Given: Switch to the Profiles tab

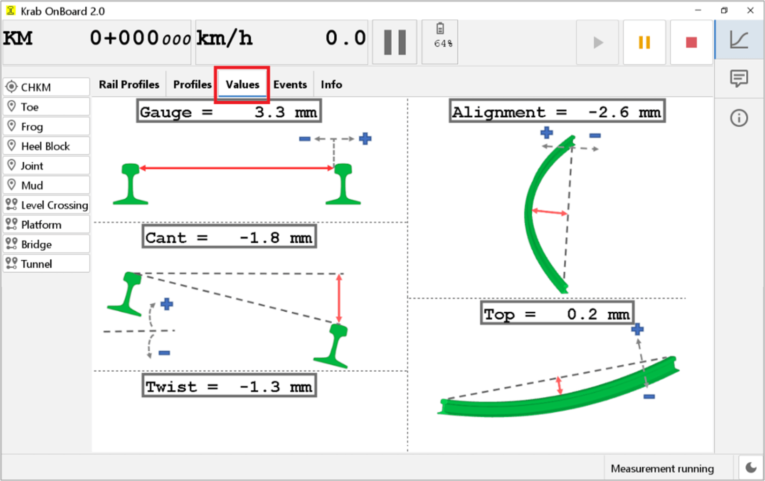Looking at the screenshot, I should coord(192,84).
